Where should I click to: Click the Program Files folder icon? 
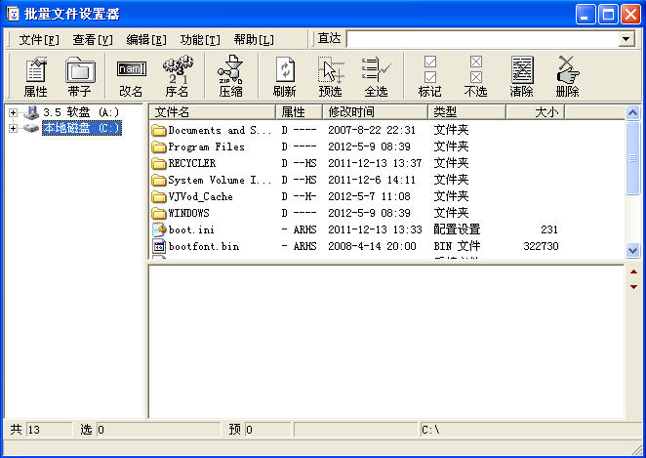[159, 147]
